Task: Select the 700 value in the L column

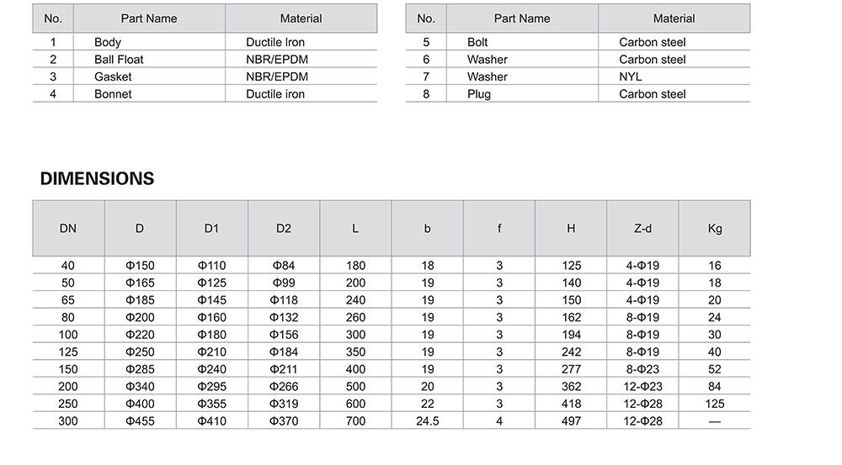Action: (x=355, y=421)
